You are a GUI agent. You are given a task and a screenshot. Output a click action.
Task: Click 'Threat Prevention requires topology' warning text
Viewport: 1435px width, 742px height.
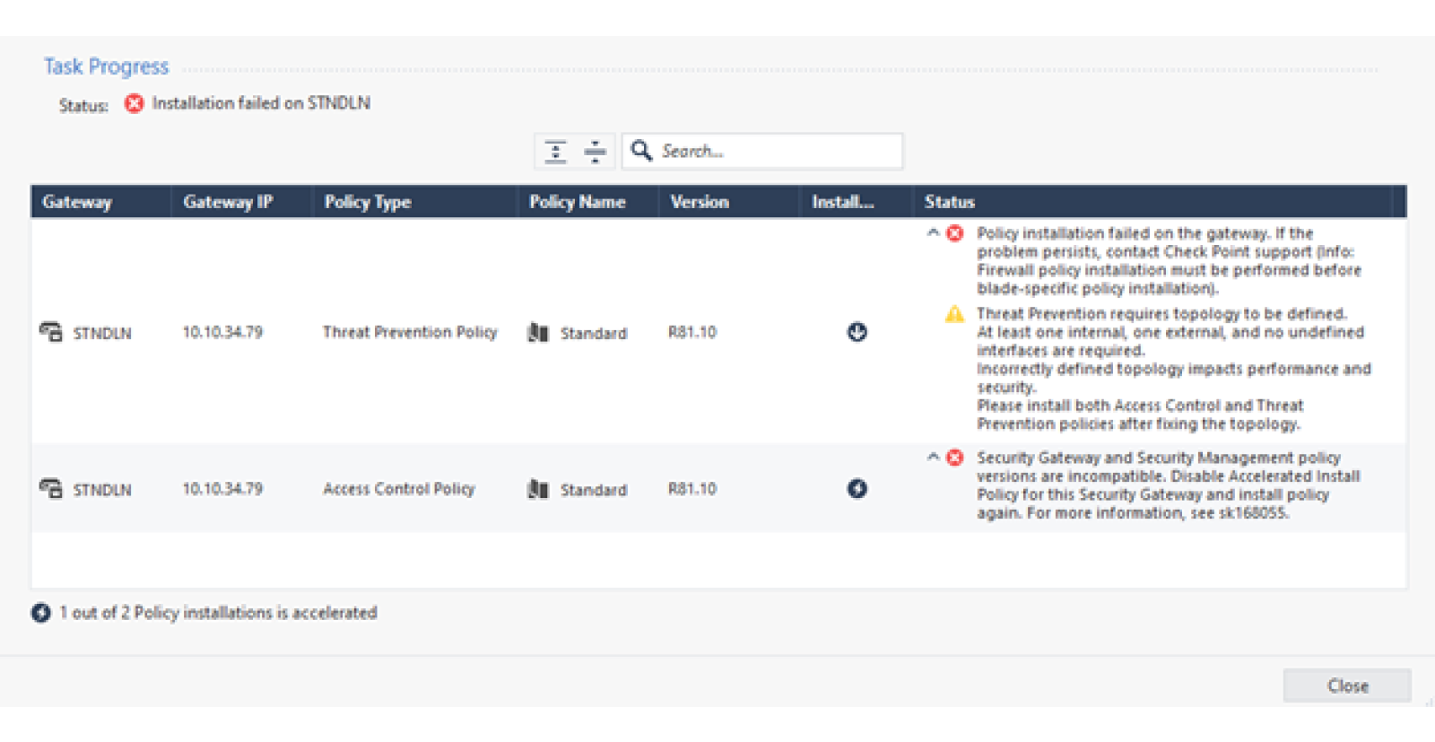pyautogui.click(x=1174, y=369)
